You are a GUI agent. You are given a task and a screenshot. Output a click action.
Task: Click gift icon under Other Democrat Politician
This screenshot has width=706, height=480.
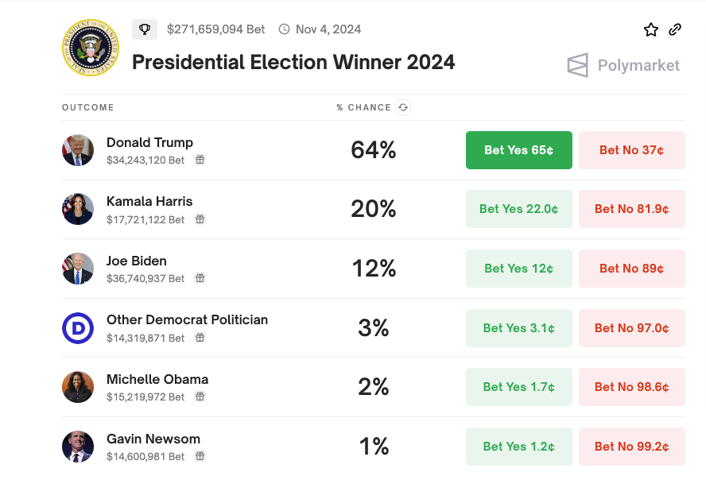[200, 338]
